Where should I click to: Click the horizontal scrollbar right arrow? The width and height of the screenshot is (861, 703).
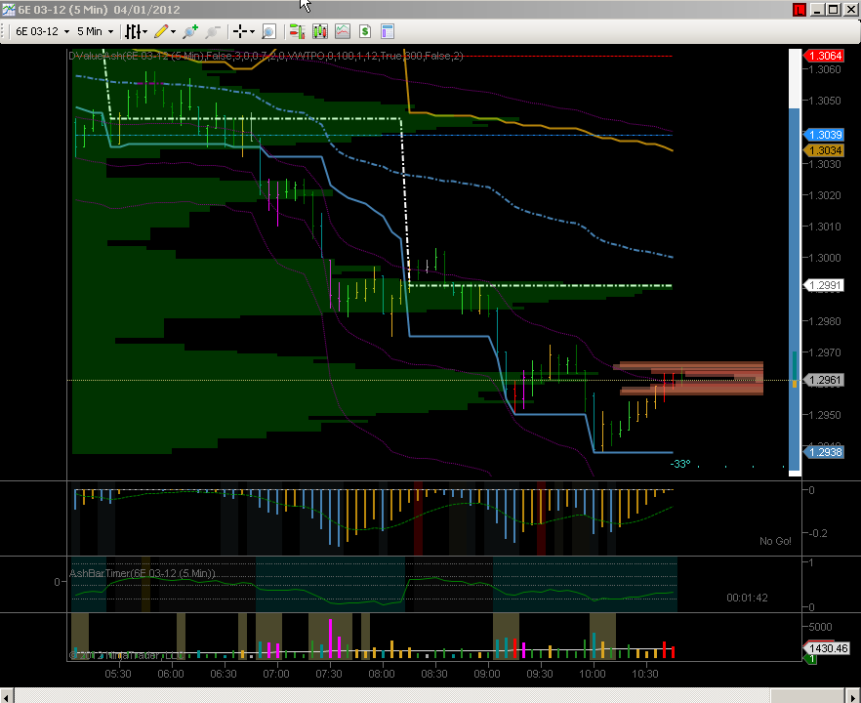tap(854, 695)
